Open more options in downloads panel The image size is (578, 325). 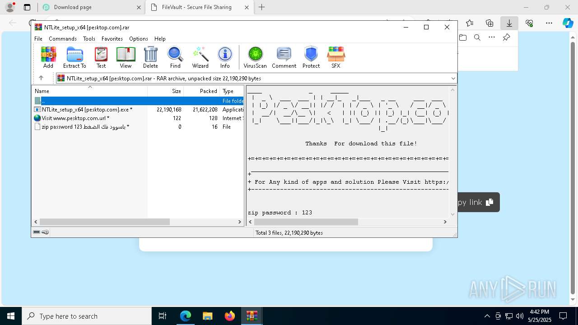[x=492, y=37]
